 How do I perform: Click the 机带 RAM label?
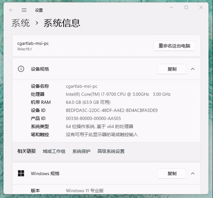pos(41,102)
